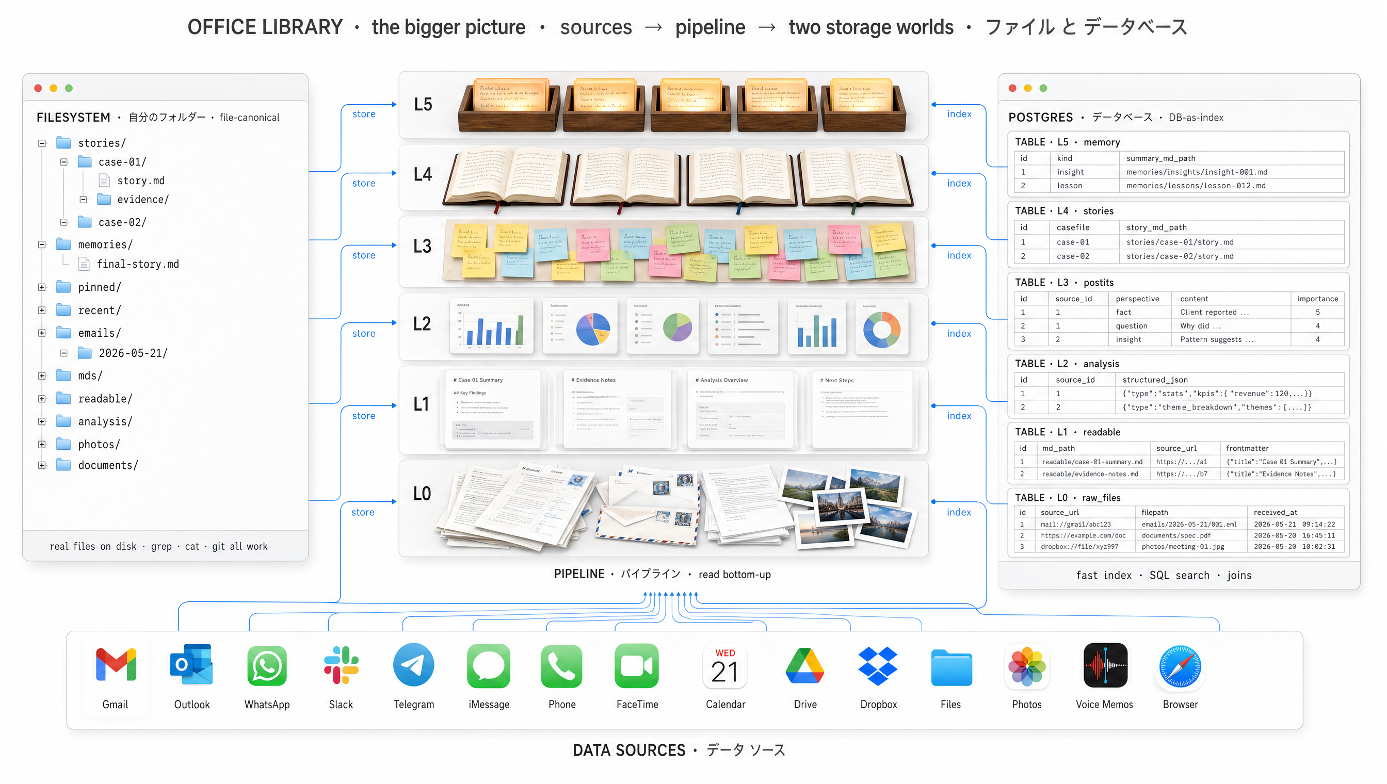Select the photos/ folder icon
Image resolution: width=1387 pixels, height=784 pixels.
(63, 444)
